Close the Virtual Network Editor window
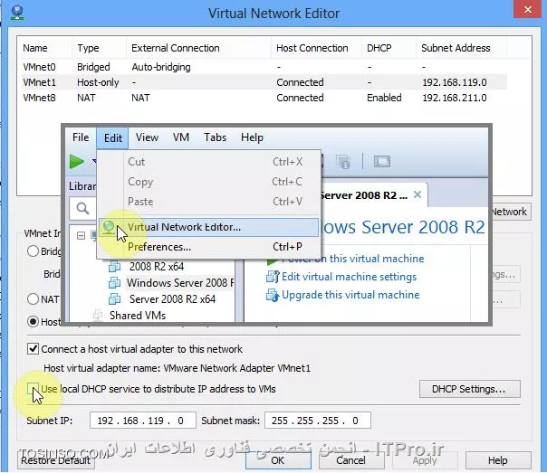547x473 pixels. 528,9
